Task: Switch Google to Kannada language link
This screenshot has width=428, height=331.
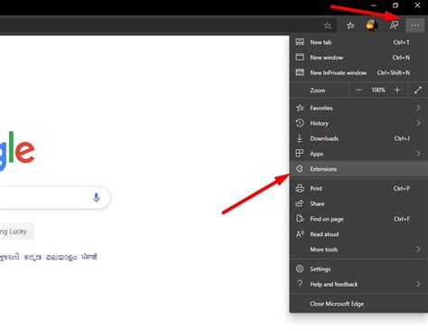Action: pyautogui.click(x=33, y=257)
